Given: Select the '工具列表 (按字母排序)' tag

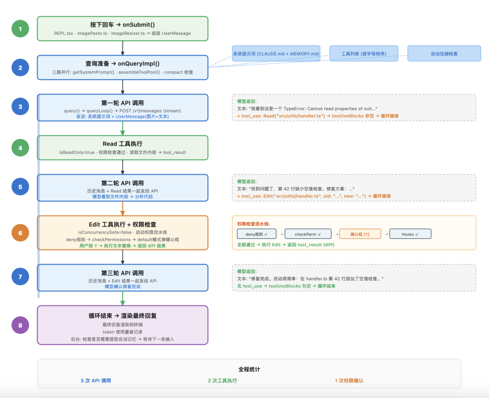Looking at the screenshot, I should point(364,54).
